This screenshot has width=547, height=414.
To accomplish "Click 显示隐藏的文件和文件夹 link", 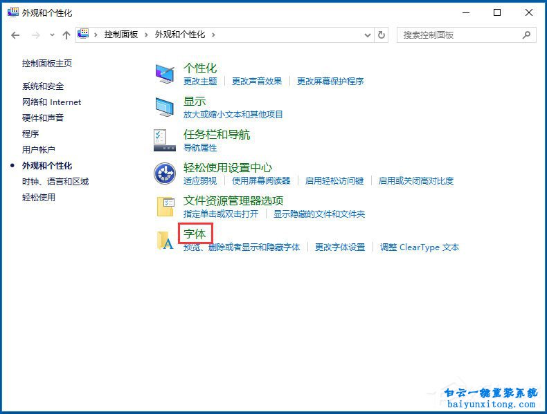I will 319,214.
